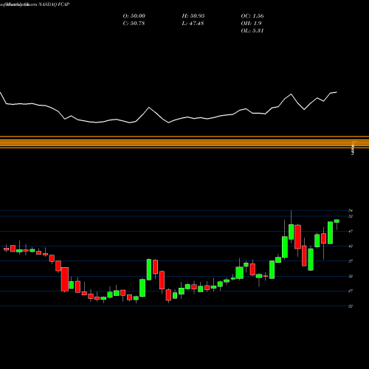
Task: Click the 27 price axis label
Action: (351, 292)
